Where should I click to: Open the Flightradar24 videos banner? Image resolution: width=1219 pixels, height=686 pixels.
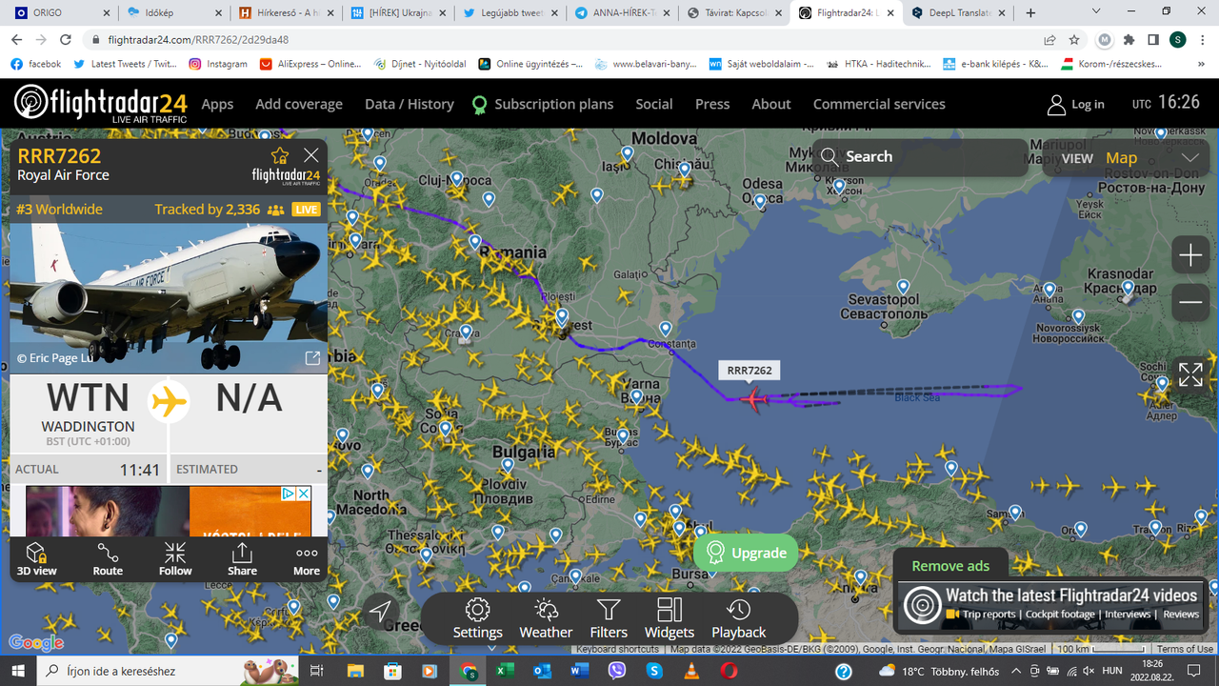coord(1052,604)
